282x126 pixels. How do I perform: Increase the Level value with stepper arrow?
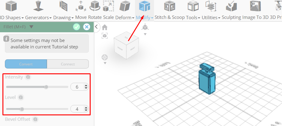[86, 108]
